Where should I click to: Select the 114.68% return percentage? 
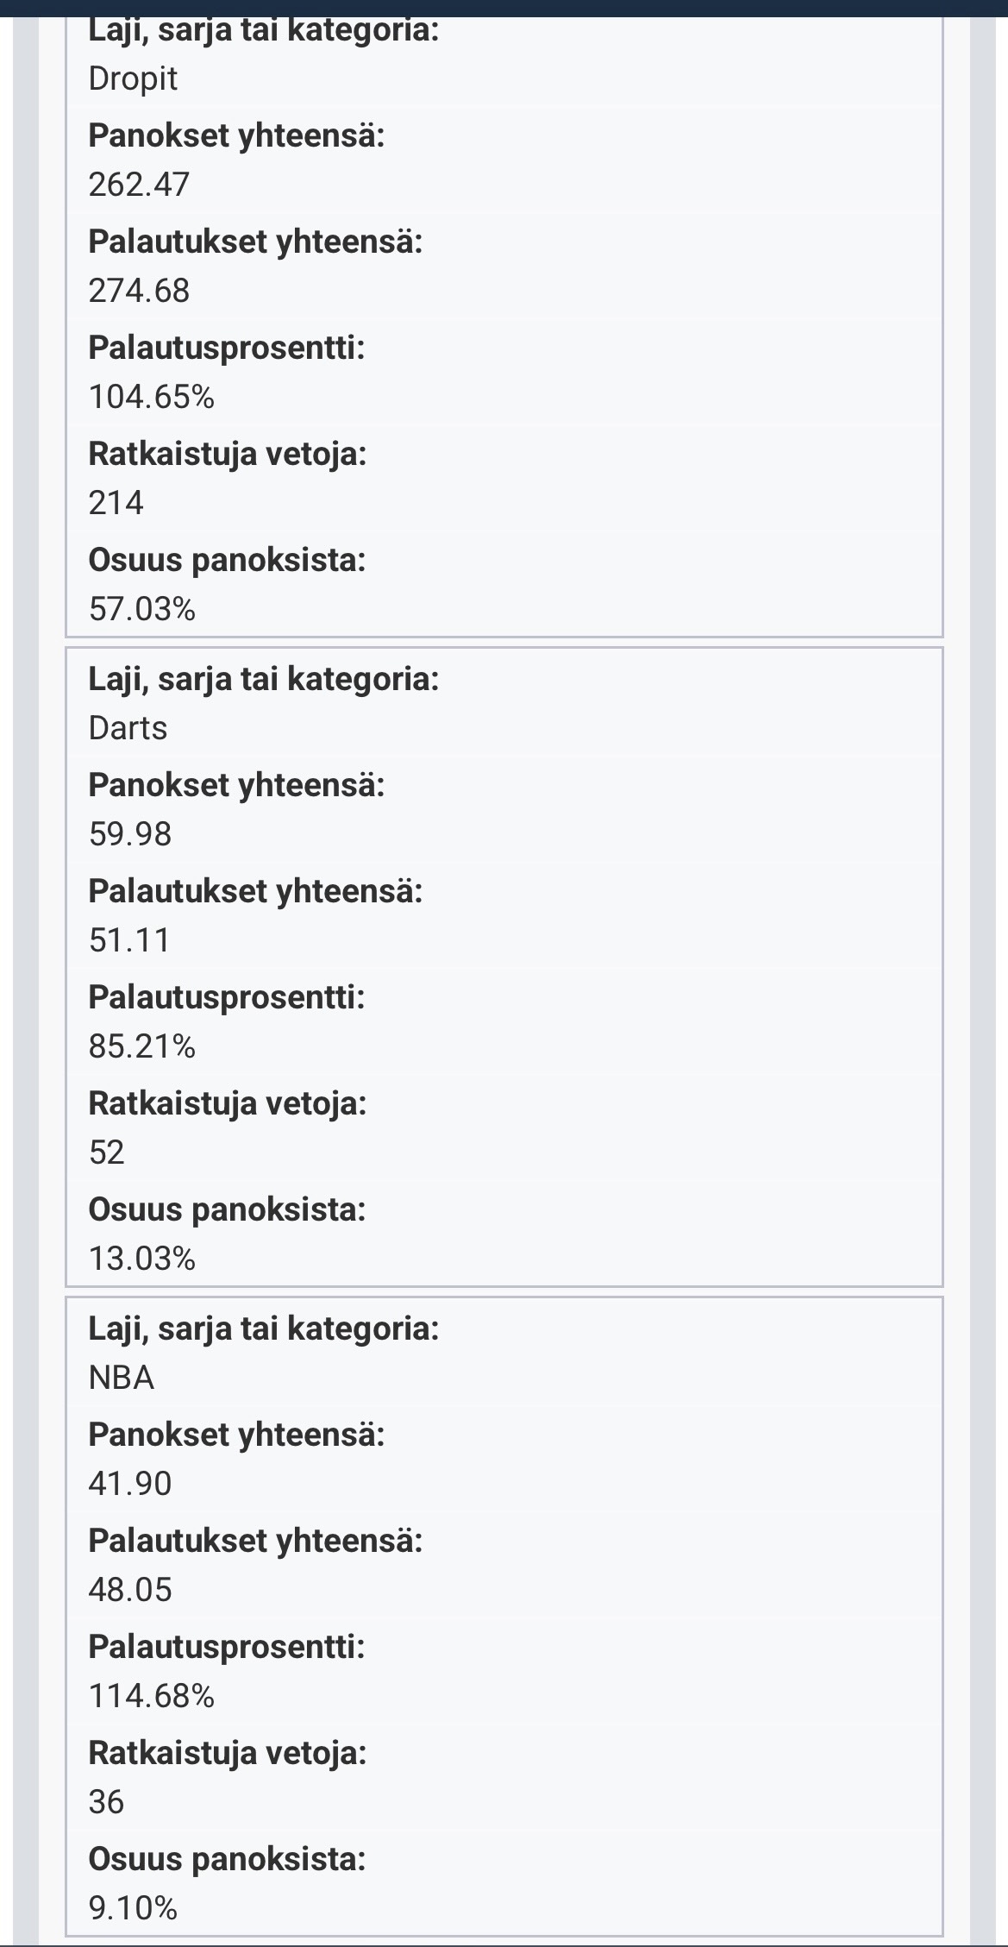pos(152,1696)
